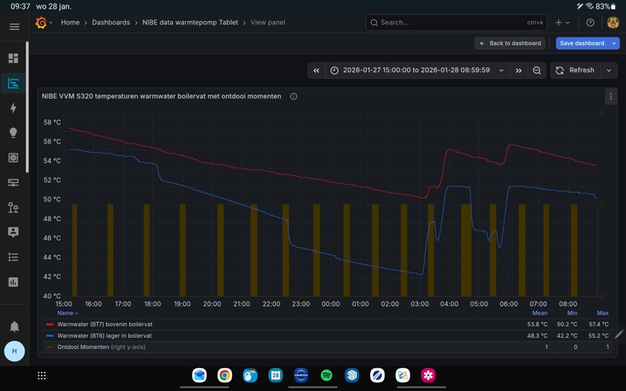Click the lightning bolt sidebar icon
626x391 pixels.
13,108
